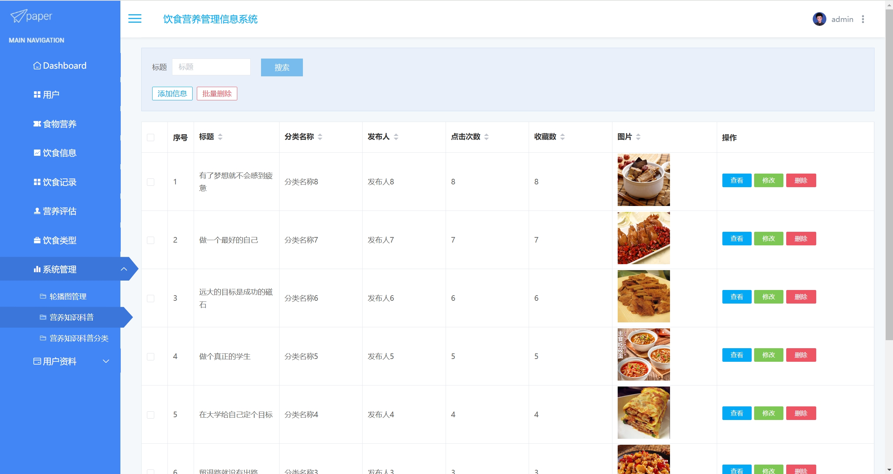Viewport: 893px width, 474px height.
Task: Open the noodle bowls thumbnail in row 4
Action: [643, 354]
